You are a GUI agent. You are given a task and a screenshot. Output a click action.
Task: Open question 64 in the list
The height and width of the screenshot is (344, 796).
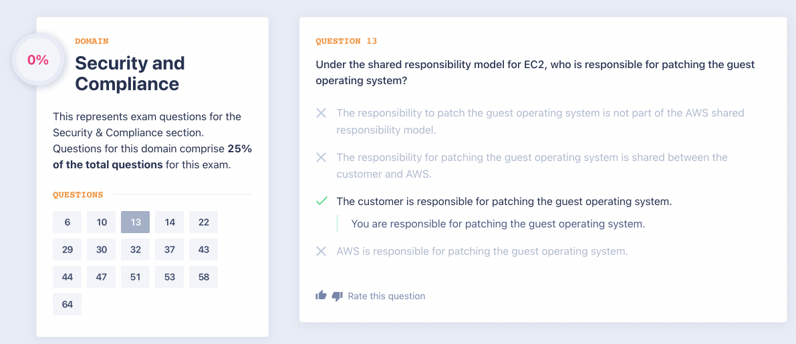68,305
